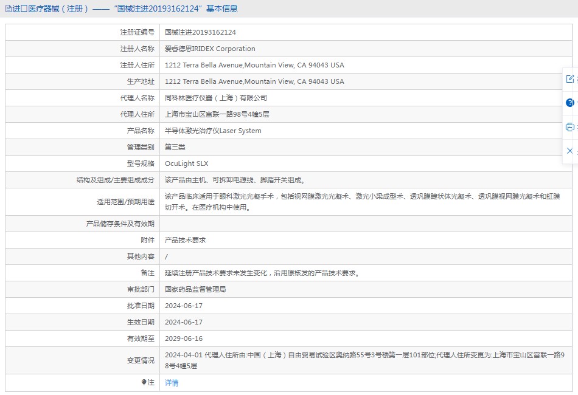Click agent address 上海市宝山区富联一路98号4幢5层
This screenshot has width=578, height=395.
coord(217,114)
